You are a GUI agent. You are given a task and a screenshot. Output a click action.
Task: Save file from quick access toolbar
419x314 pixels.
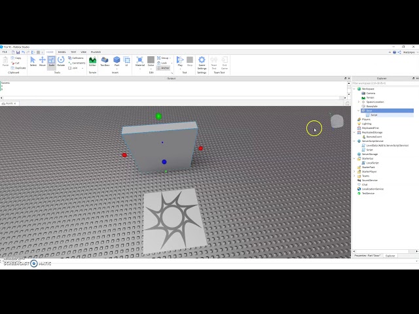click(x=18, y=52)
